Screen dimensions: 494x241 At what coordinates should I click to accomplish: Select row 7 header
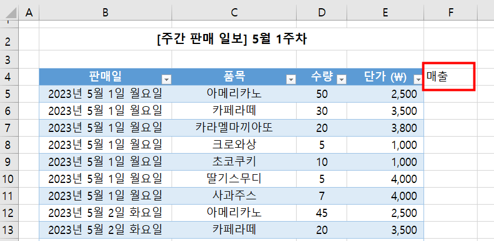(x=9, y=128)
